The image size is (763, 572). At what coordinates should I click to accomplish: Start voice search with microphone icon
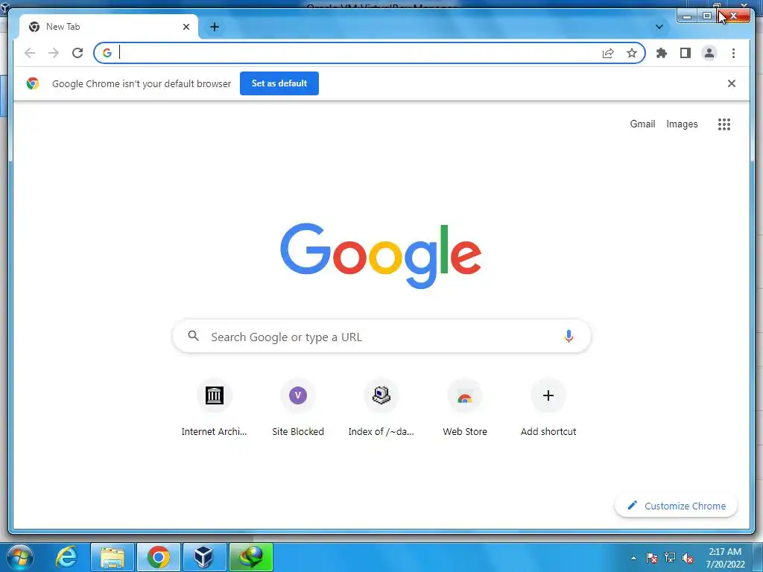(569, 336)
